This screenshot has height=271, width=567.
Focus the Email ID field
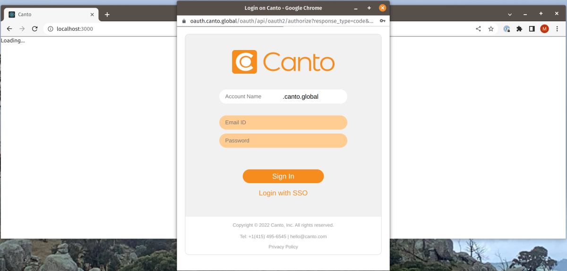pos(283,122)
